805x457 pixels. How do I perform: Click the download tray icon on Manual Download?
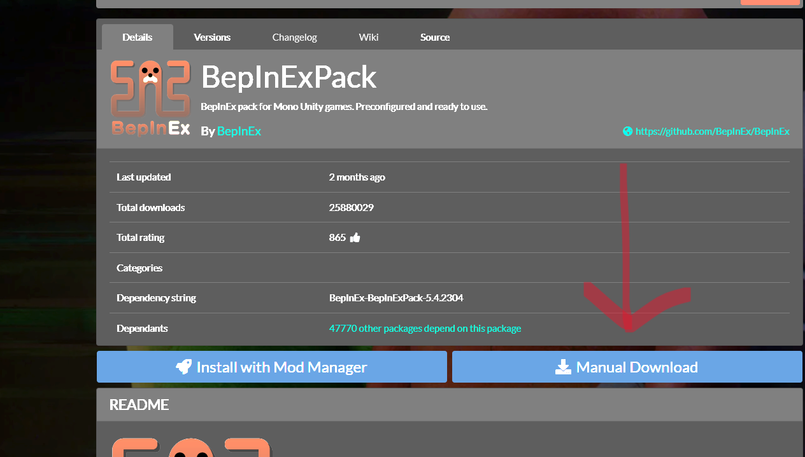(x=563, y=367)
